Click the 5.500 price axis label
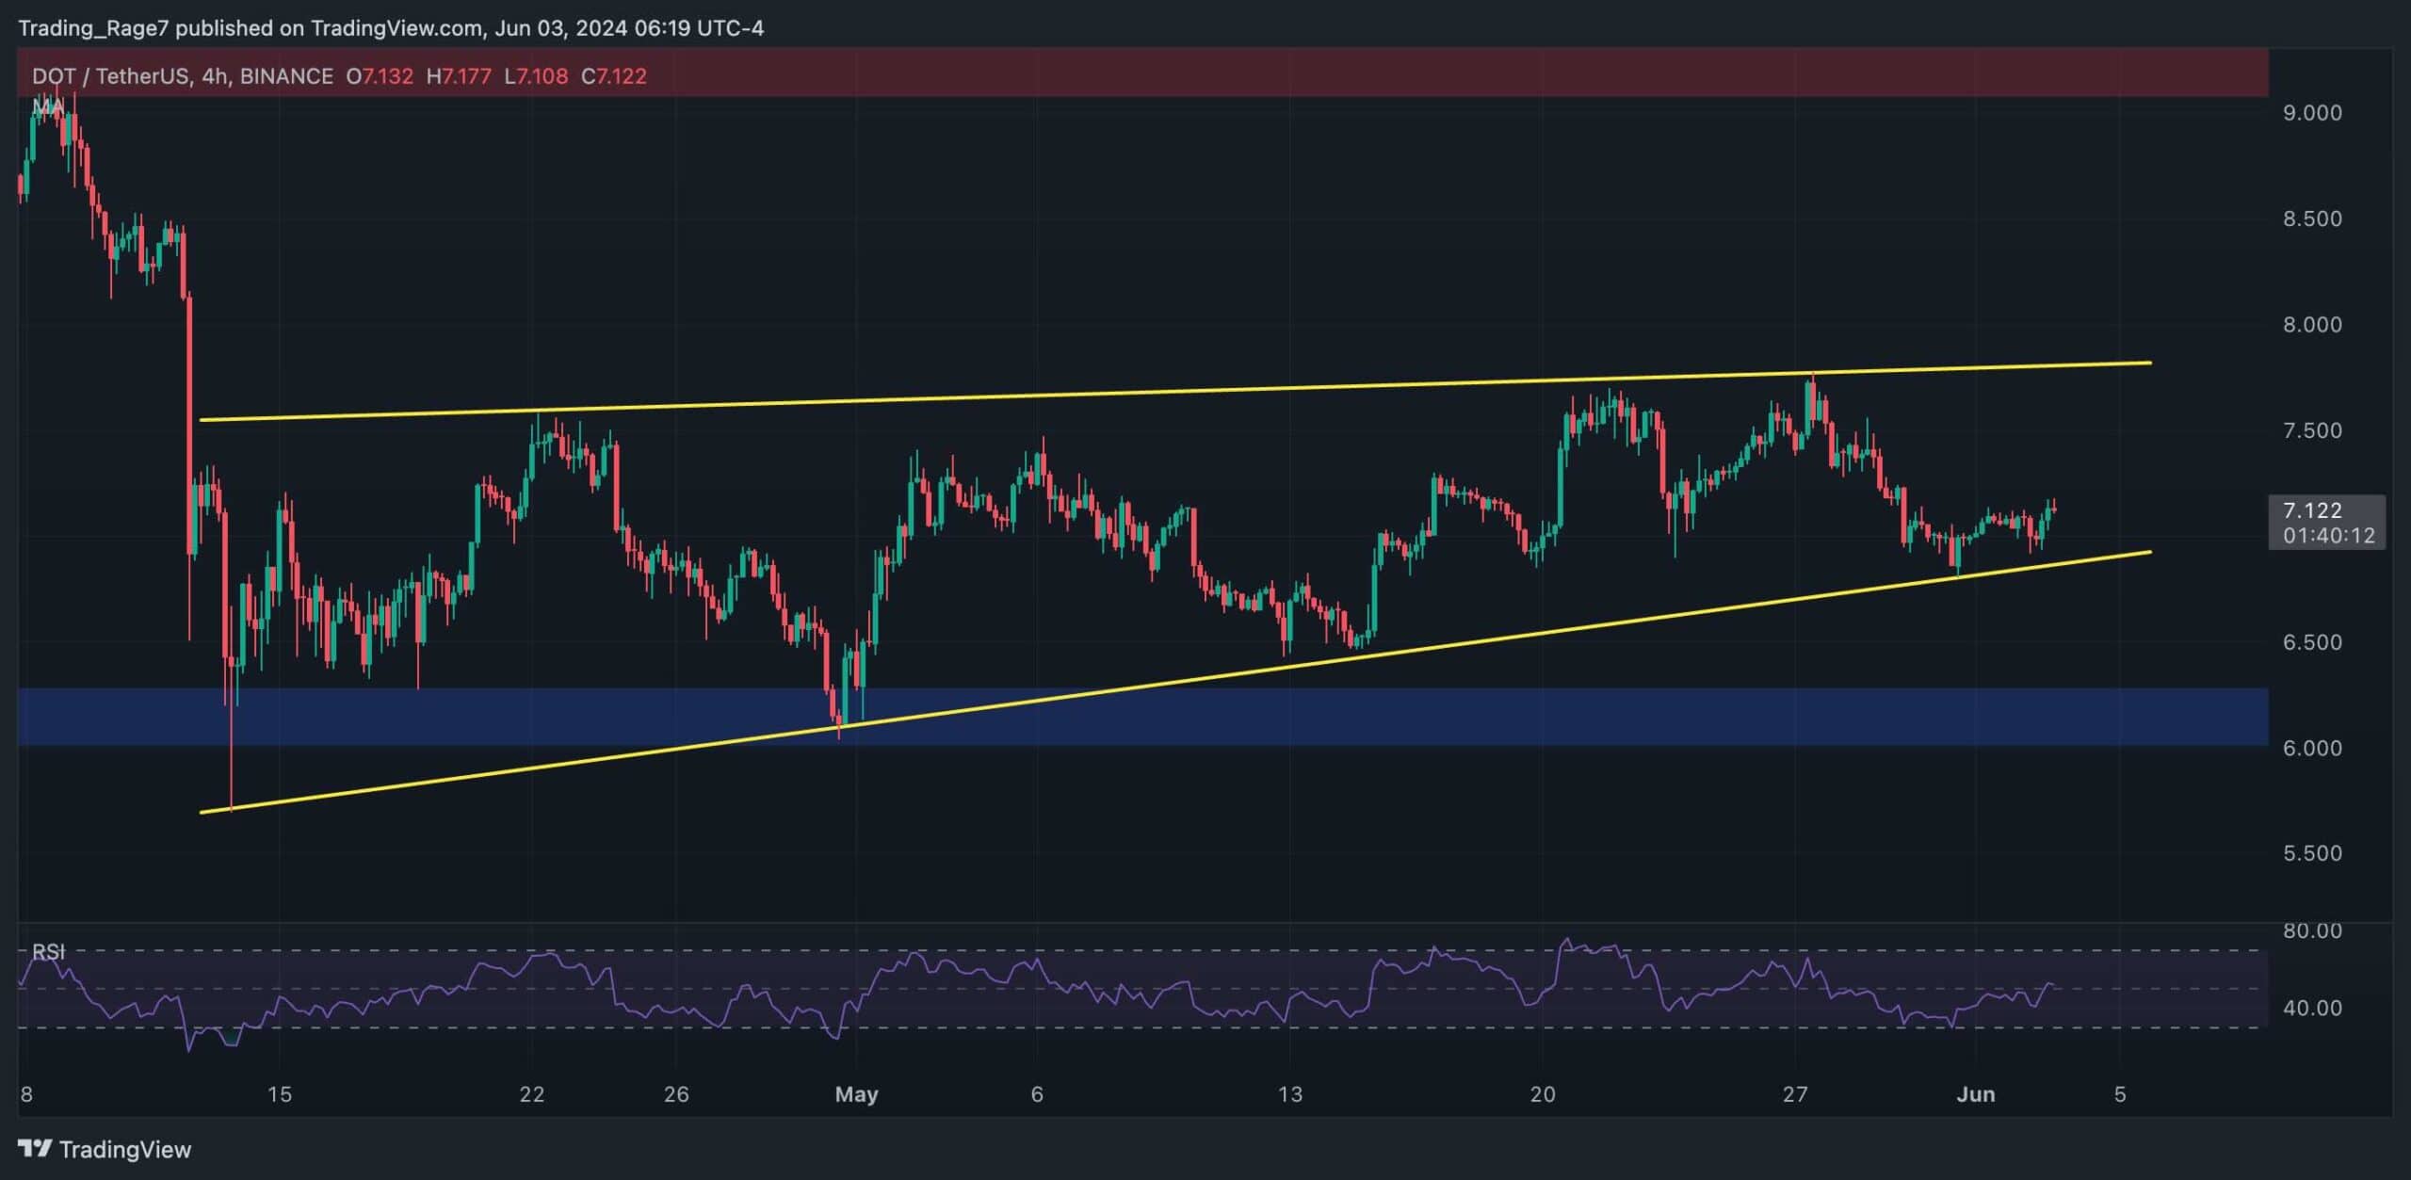2411x1180 pixels. (2312, 853)
